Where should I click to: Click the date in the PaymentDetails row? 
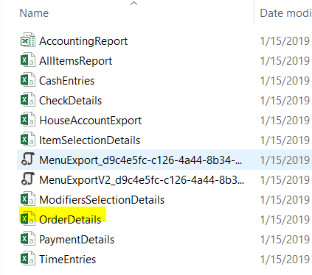(285, 240)
